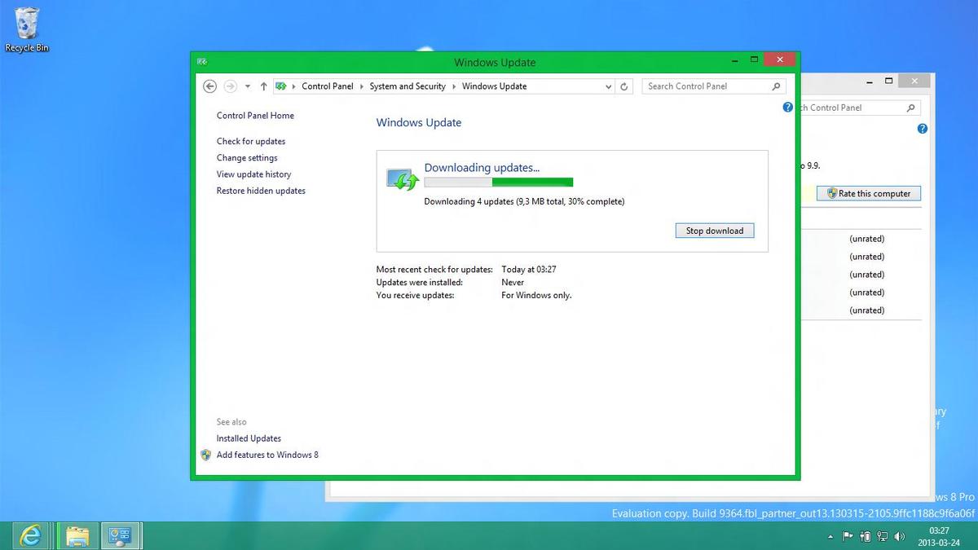Click the Back arrow in Windows Update
Image resolution: width=978 pixels, height=550 pixels.
pos(209,86)
